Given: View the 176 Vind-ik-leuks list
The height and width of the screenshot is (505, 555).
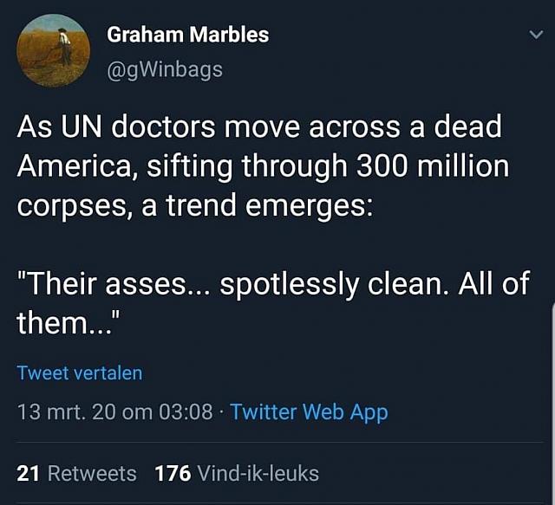Looking at the screenshot, I should [x=237, y=473].
